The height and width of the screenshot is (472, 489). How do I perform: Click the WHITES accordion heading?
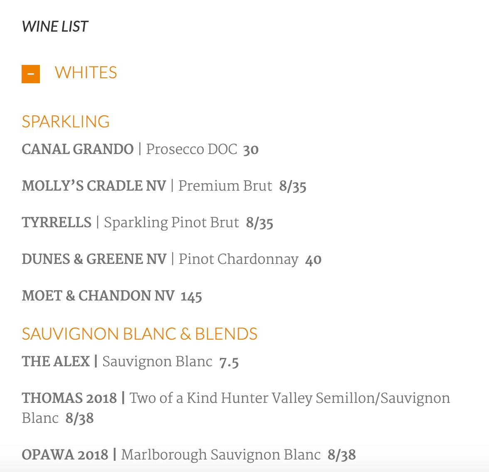point(86,73)
